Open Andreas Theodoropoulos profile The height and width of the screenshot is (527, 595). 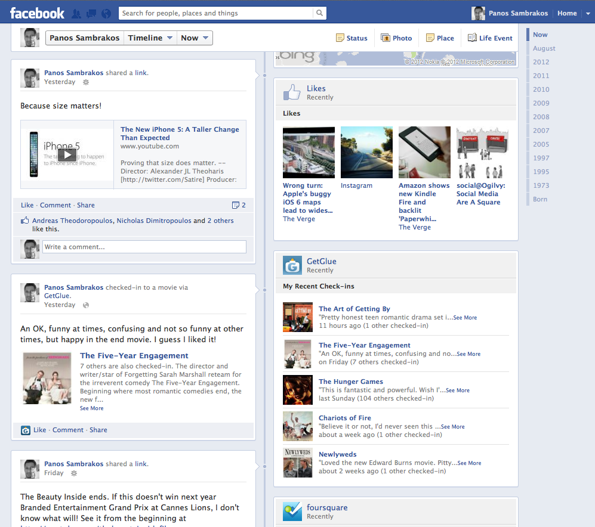pos(72,221)
